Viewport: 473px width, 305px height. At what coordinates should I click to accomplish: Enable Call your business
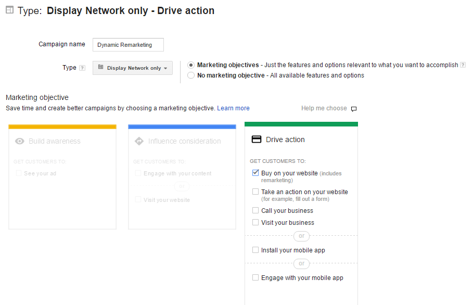255,210
